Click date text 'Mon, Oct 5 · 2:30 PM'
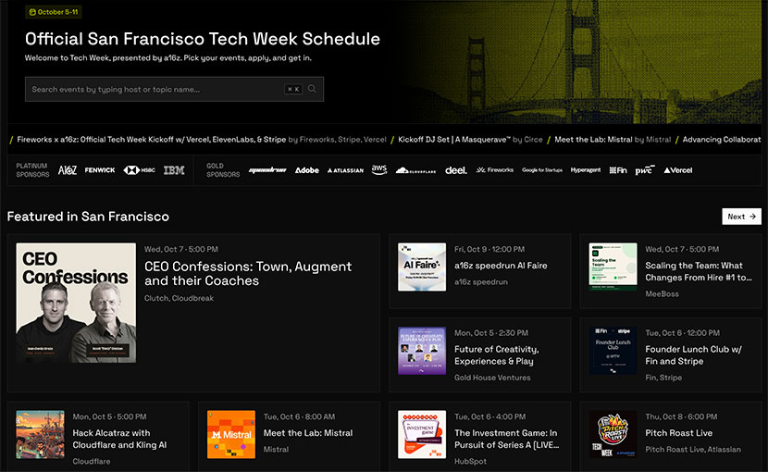 pyautogui.click(x=491, y=333)
